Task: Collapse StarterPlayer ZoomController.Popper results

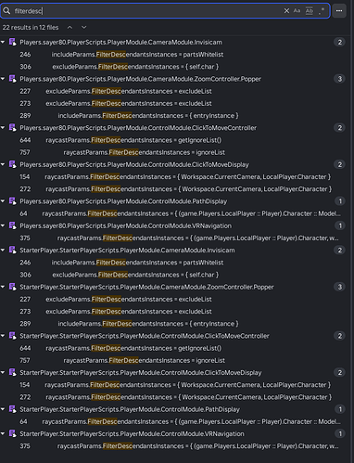Action: [x=3, y=287]
